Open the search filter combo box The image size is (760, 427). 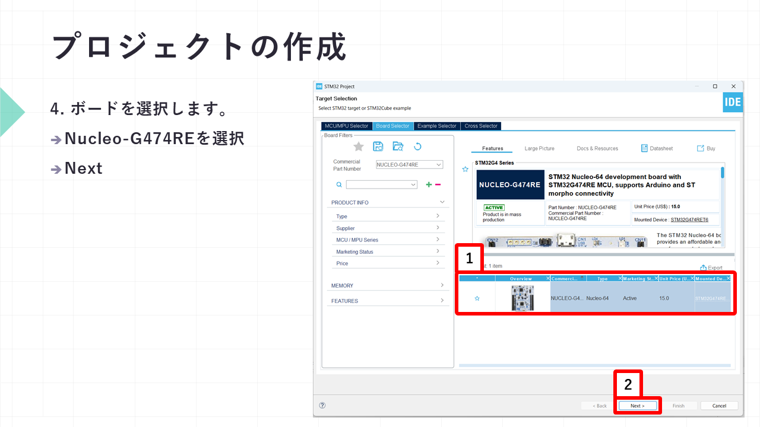[x=382, y=184]
